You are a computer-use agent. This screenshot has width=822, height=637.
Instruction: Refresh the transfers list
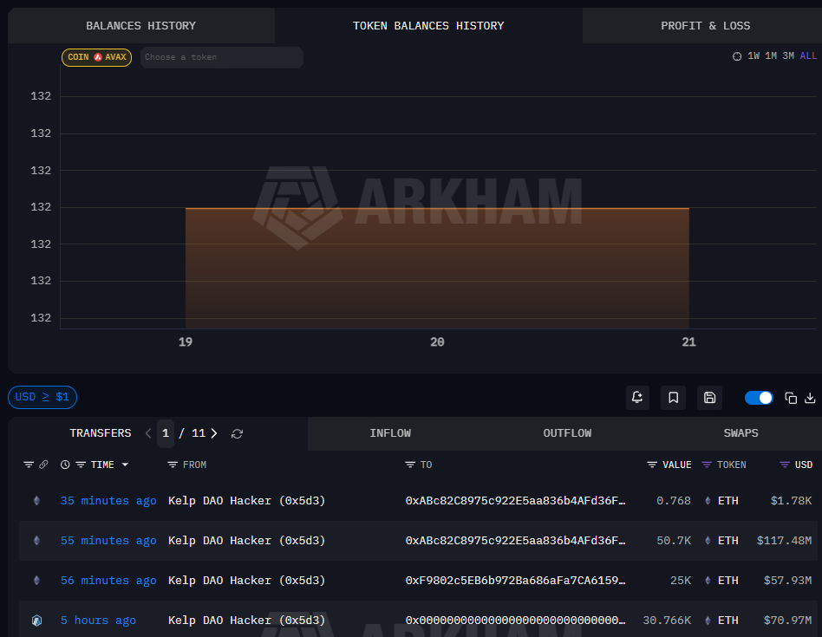(x=237, y=433)
